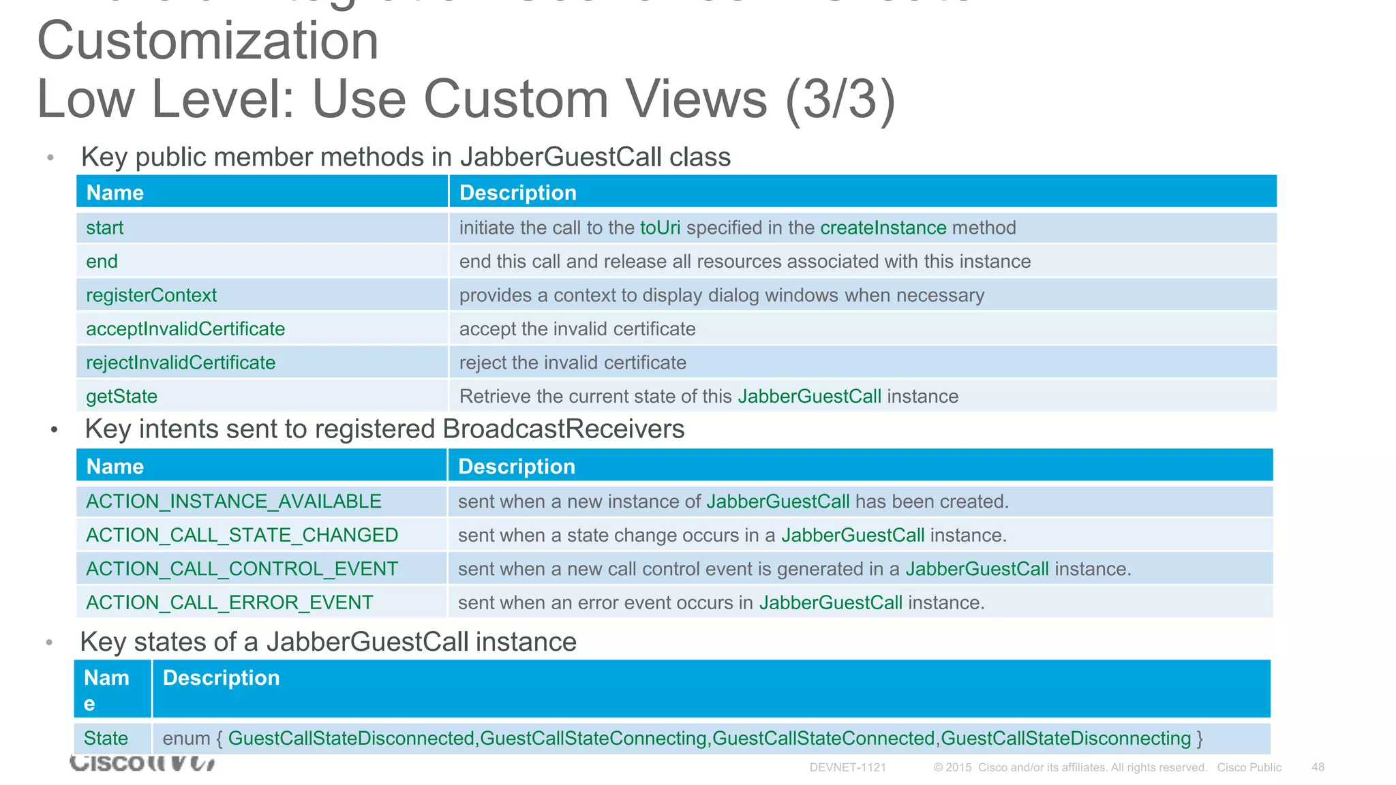Screen dimensions: 1396x785
Task: Click description 'initiate the call to the toUri'
Action: pos(738,228)
